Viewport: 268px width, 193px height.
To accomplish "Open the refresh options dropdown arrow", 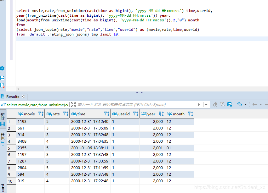I will coord(246,104).
